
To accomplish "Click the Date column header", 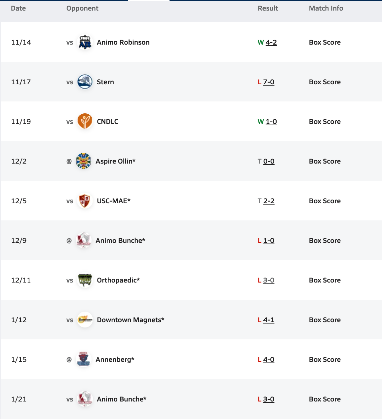I will [x=18, y=8].
